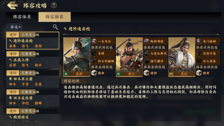
Task: Select the 当锋 skill icon
Action: click(94, 53)
